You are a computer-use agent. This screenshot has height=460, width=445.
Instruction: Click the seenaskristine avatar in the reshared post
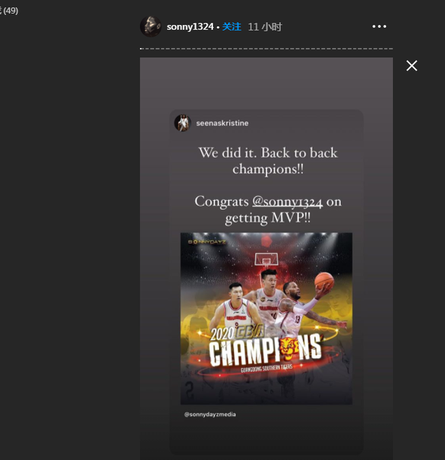pos(183,123)
